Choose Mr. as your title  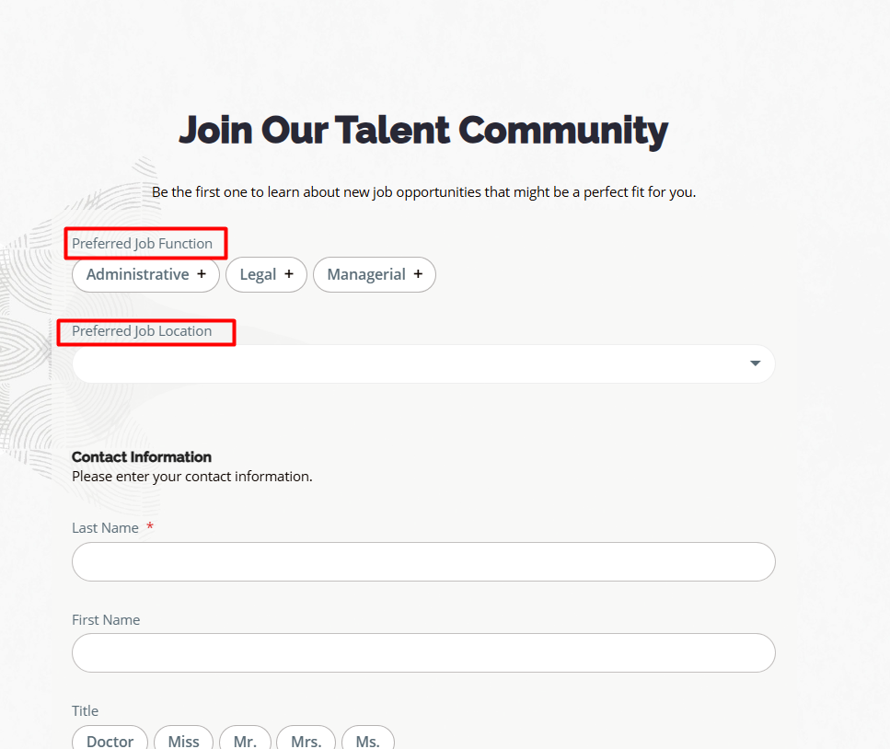coord(245,741)
